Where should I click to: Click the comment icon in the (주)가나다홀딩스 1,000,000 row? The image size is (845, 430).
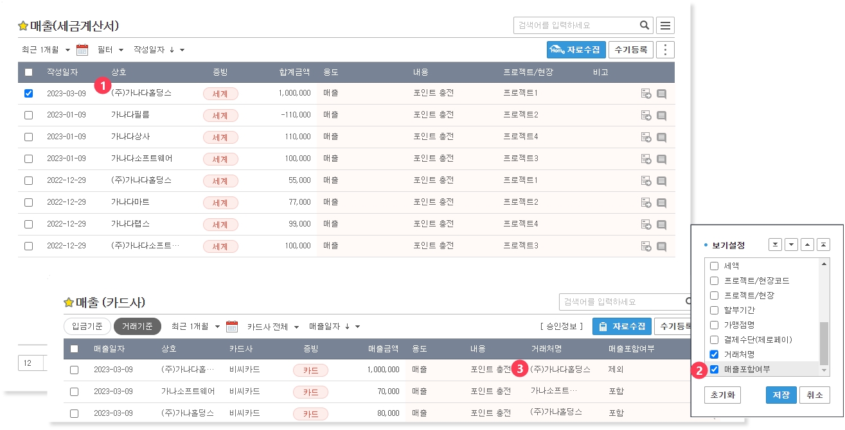pyautogui.click(x=661, y=94)
